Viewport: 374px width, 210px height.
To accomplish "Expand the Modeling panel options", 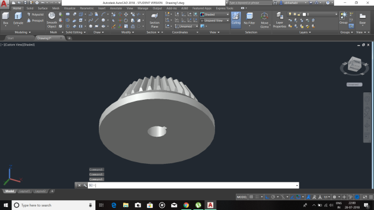I will [x=23, y=32].
